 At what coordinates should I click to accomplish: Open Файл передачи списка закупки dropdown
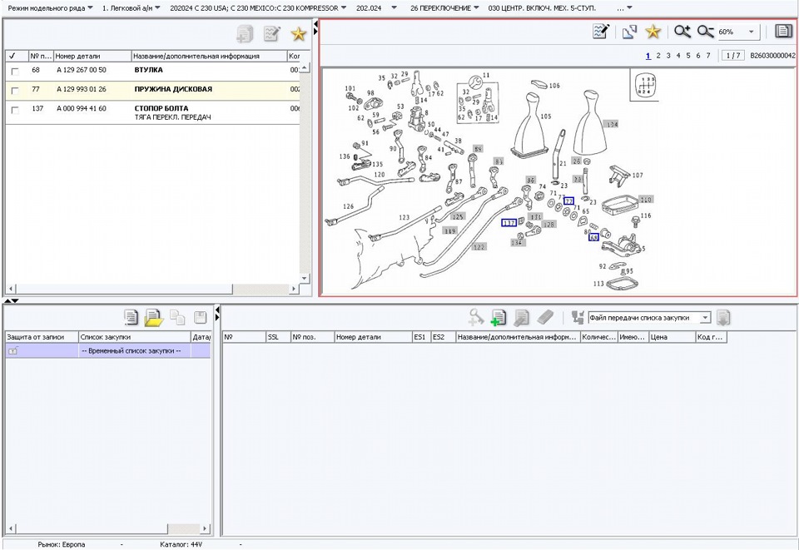coord(705,318)
